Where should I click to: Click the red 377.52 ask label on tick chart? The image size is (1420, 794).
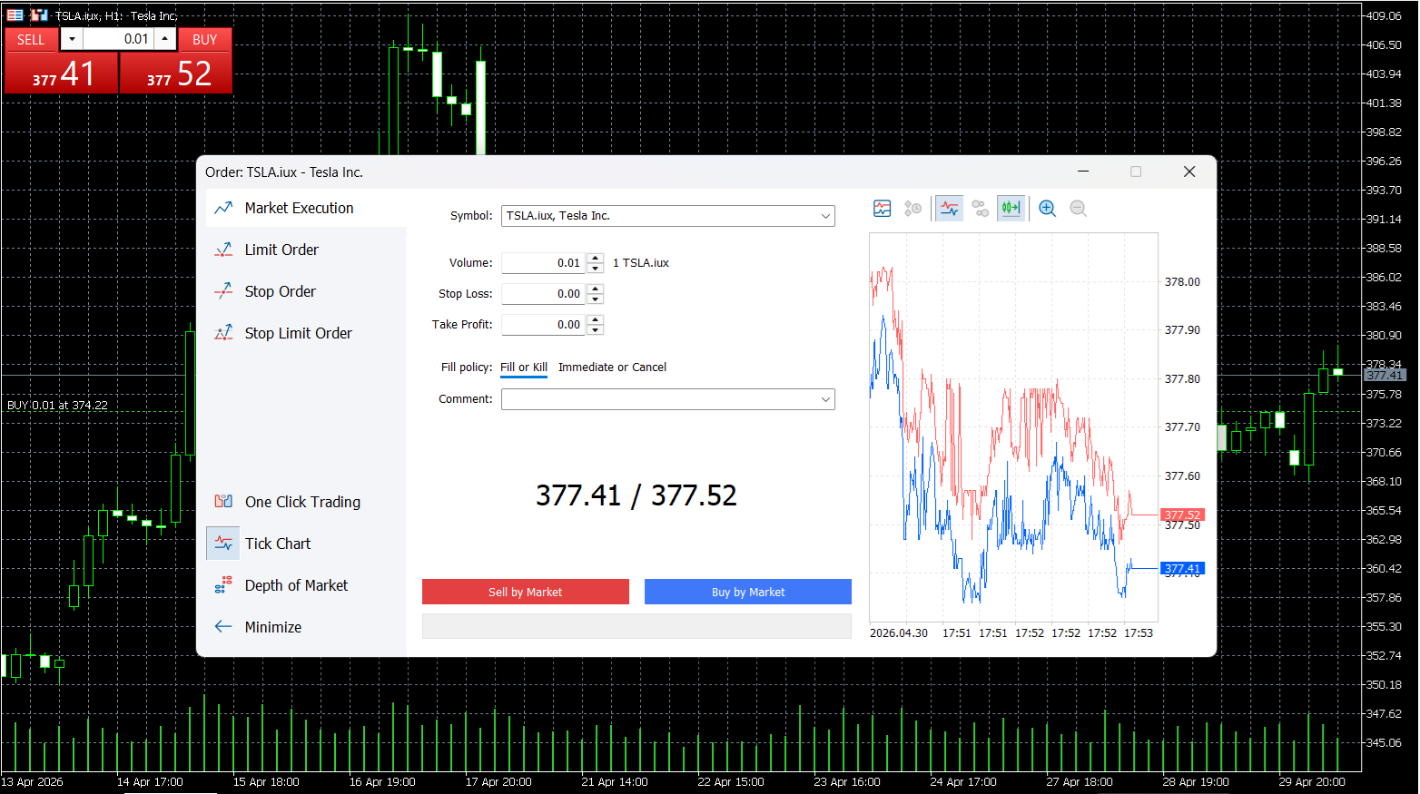point(1182,515)
